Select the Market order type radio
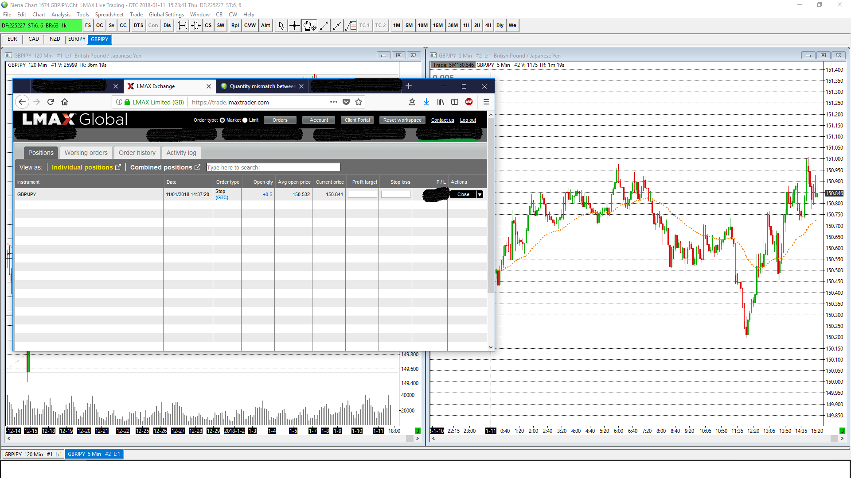851x478 pixels. pos(223,120)
